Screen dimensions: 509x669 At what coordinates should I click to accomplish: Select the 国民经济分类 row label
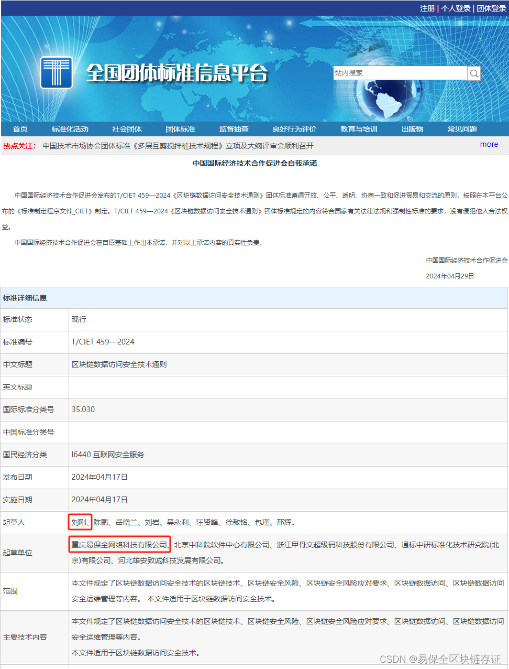(x=25, y=455)
